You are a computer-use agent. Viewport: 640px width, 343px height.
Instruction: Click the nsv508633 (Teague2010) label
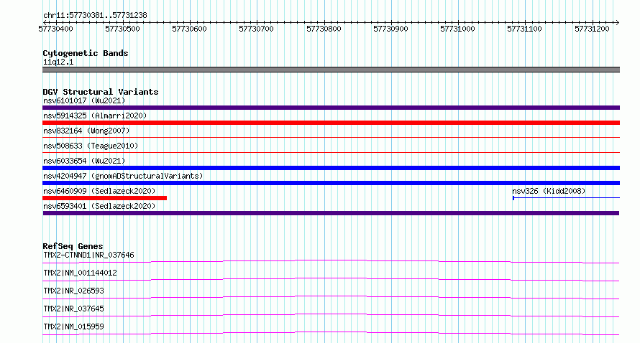[x=91, y=146]
